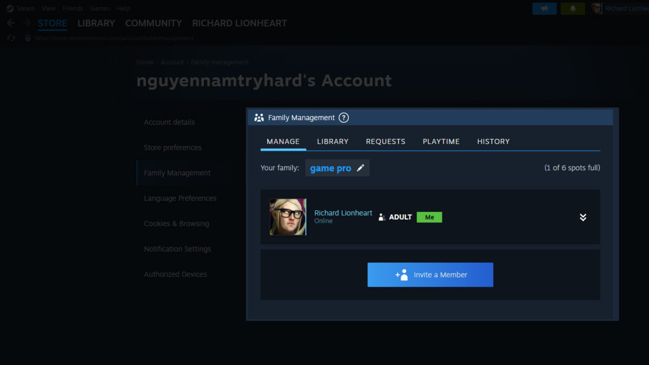Viewport: 649px width, 365px height.
Task: Go back with the back arrow
Action: [x=10, y=23]
